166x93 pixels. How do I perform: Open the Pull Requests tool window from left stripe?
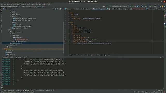[x=1, y=27]
